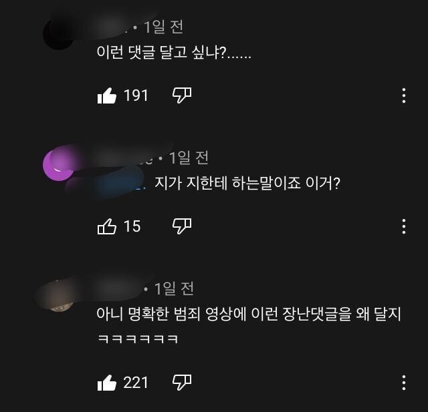Open the third commenter's avatar
This screenshot has height=412, width=428.
[x=58, y=296]
